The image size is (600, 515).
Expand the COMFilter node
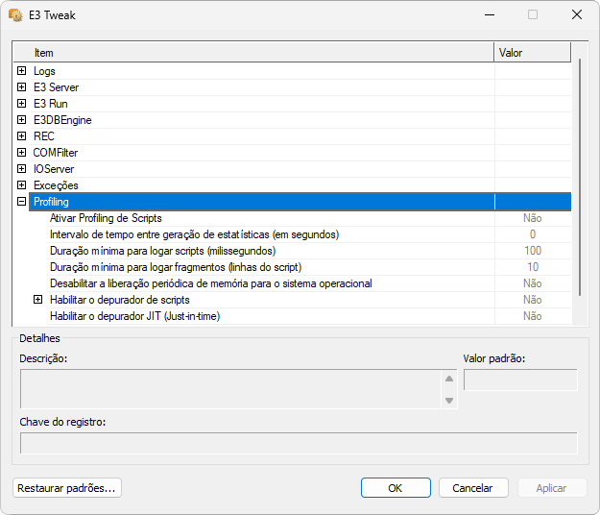pyautogui.click(x=21, y=153)
